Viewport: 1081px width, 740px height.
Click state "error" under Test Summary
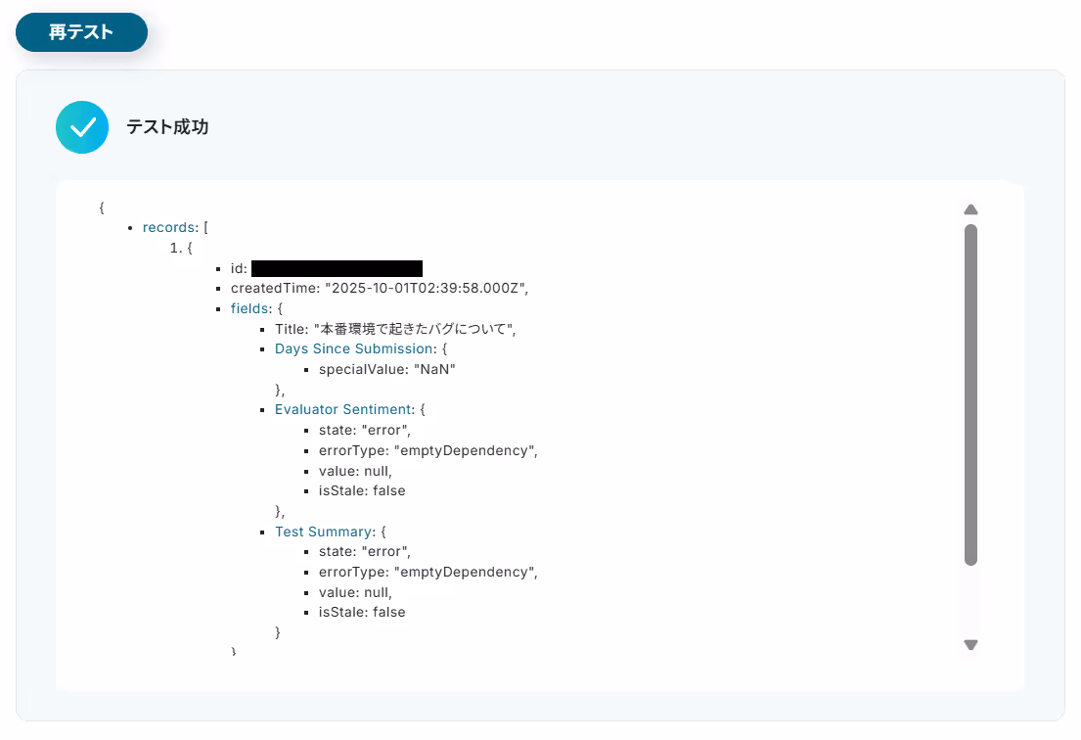[x=364, y=552]
